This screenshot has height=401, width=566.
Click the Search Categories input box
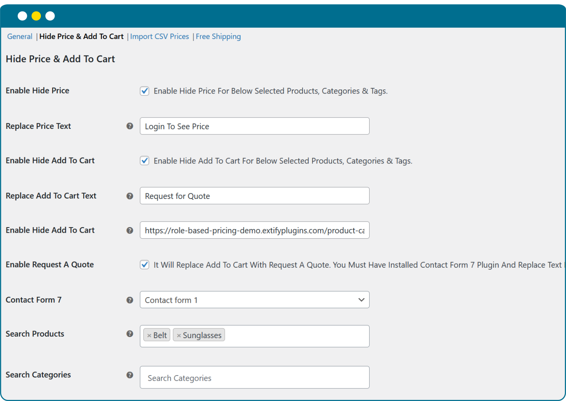pyautogui.click(x=254, y=377)
